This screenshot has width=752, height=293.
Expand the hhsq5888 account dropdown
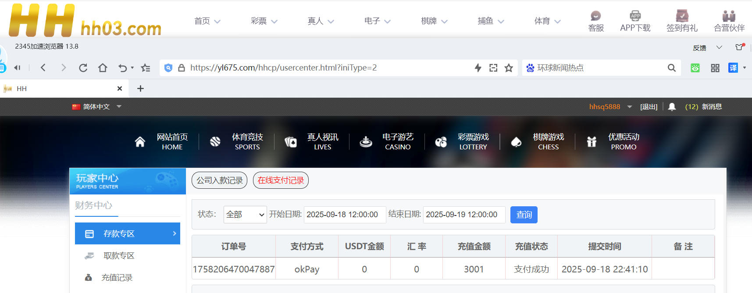point(630,107)
